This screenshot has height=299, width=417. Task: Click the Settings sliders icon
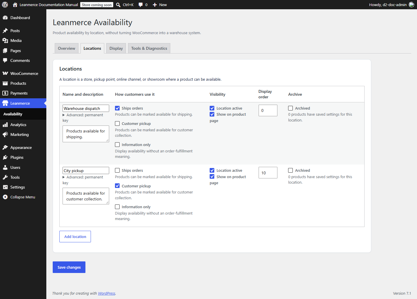(x=5, y=187)
